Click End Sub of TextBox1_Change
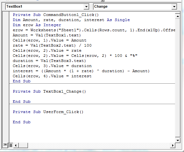Image resolution: width=184 pixels, height=152 pixels. click(x=22, y=102)
